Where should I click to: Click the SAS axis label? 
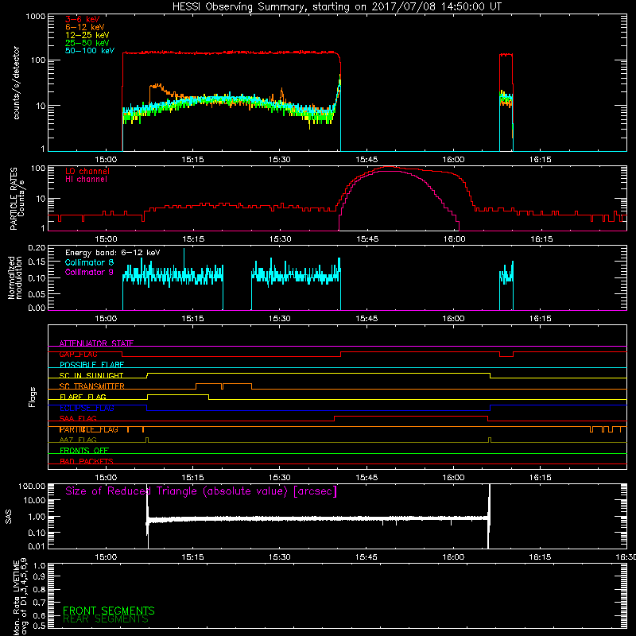(9, 517)
